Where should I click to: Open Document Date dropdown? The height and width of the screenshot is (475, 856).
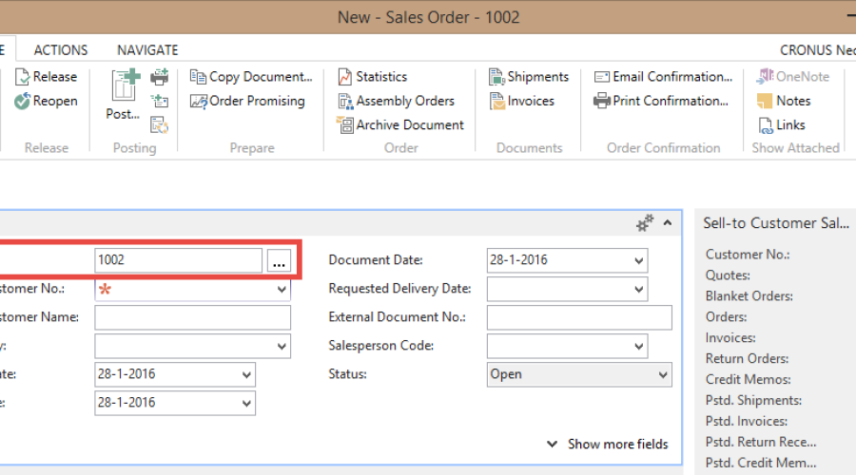[x=639, y=260]
